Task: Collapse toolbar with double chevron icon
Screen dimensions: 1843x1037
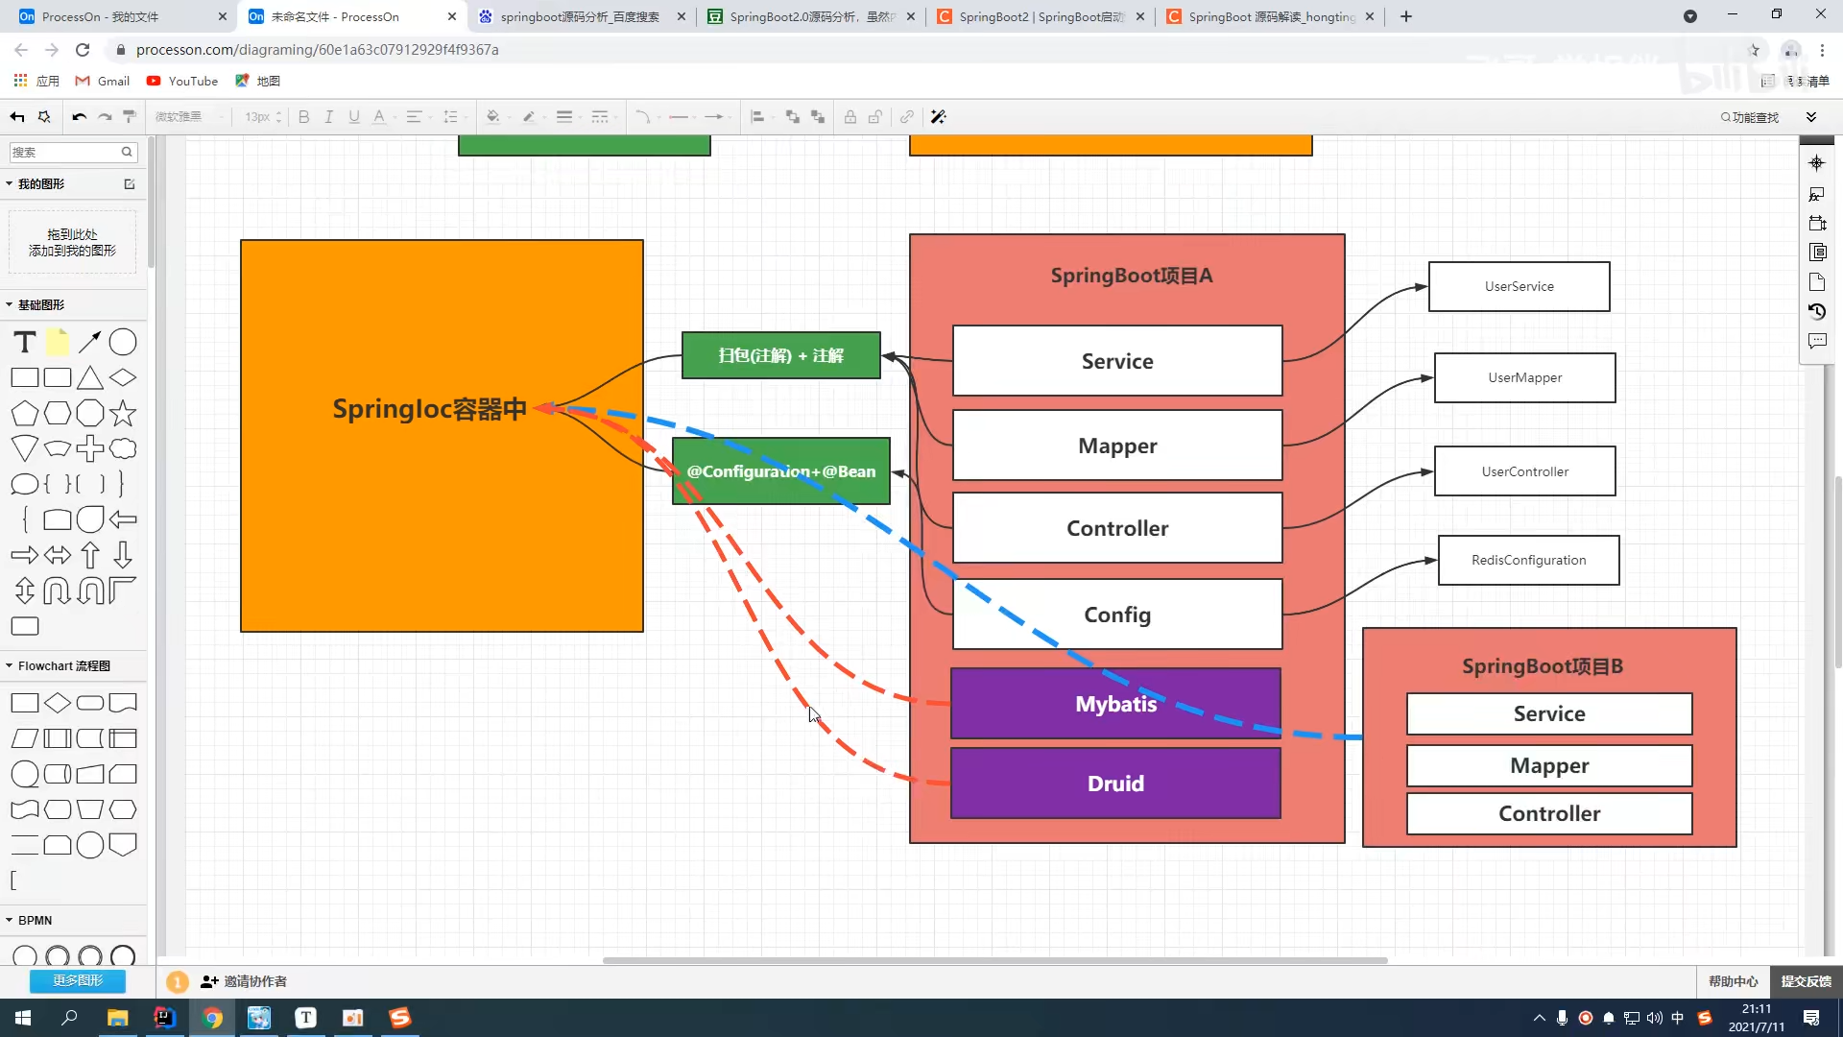Action: 1811,117
